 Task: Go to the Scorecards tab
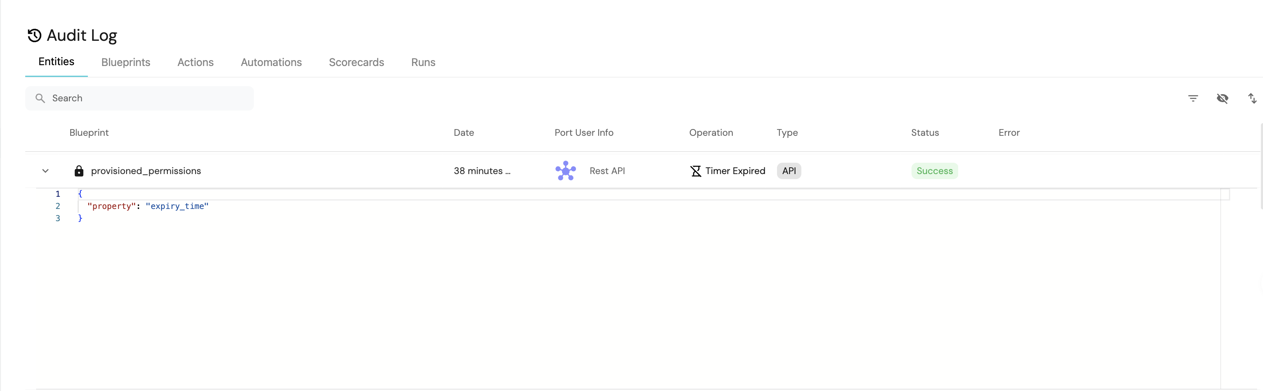coord(356,62)
